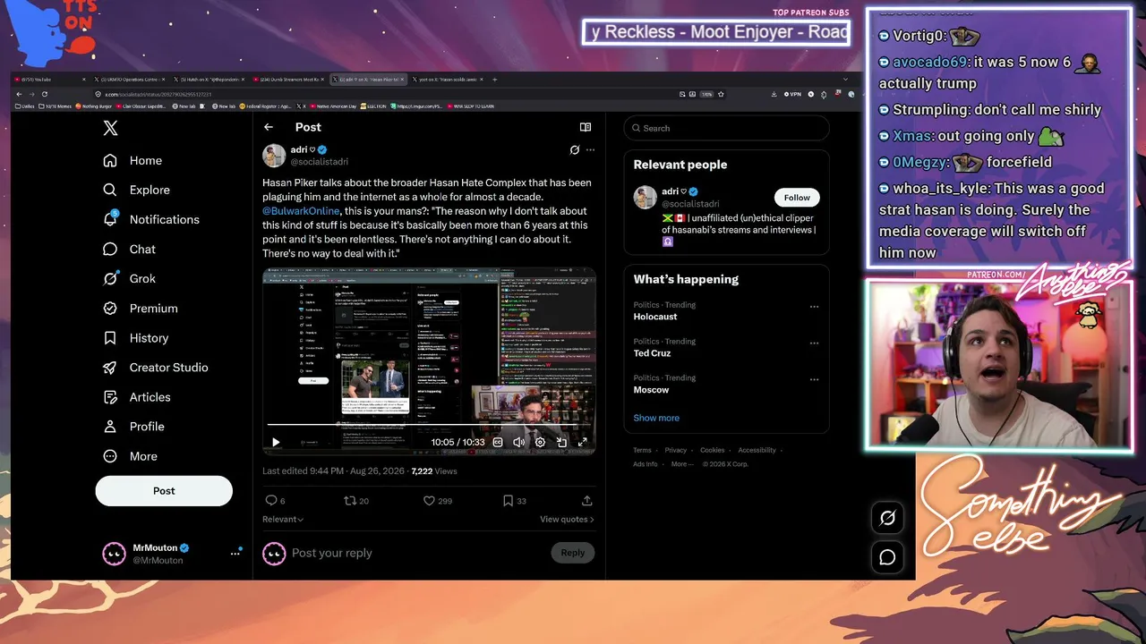Open more options for Ted Cruz trend
The image size is (1146, 644).
tap(814, 343)
